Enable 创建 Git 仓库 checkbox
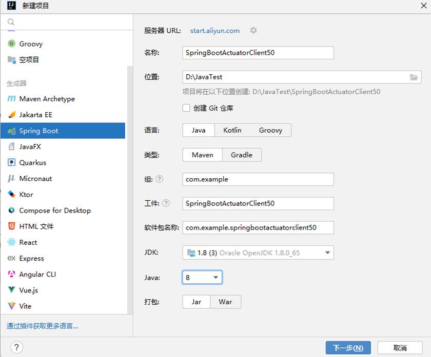 186,108
